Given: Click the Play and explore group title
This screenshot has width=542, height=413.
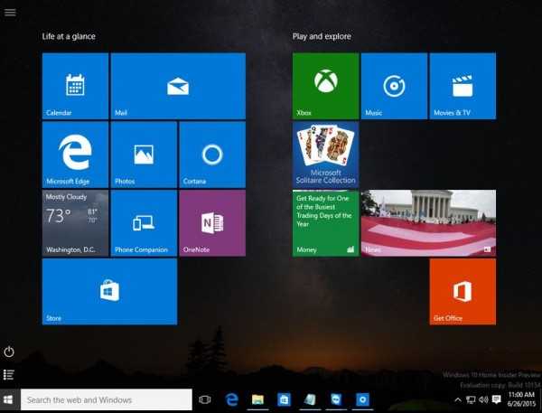Looking at the screenshot, I should [322, 36].
